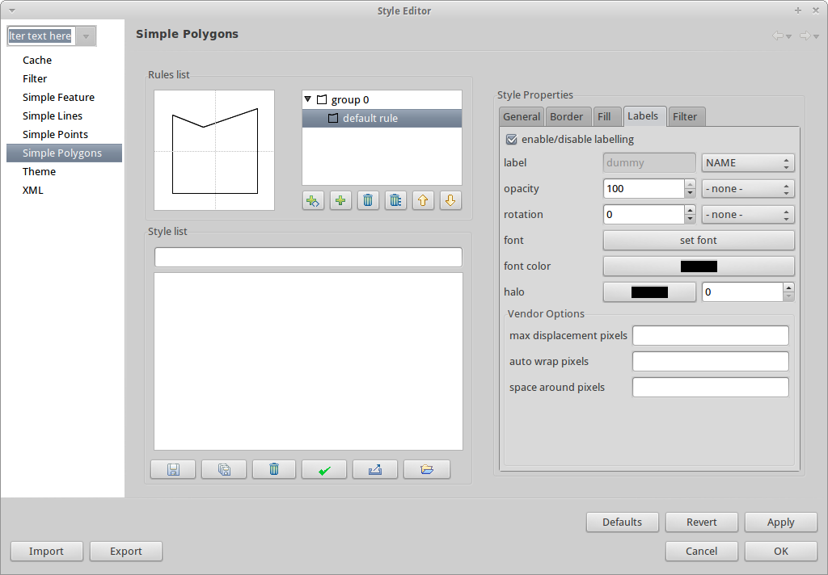Click the rotation value field

[644, 215]
